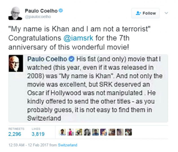
Task: Open the @paulocoelho handle
Action: [38, 17]
